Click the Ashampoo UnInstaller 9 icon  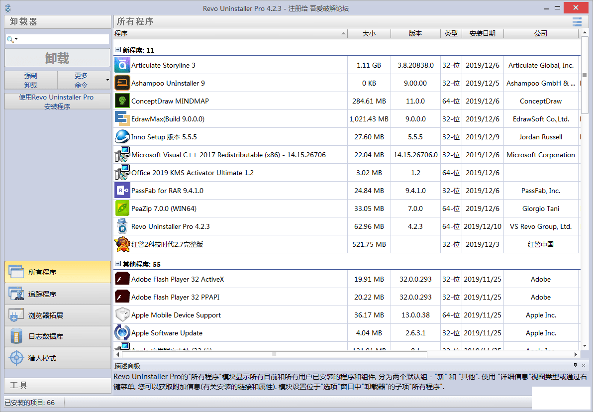[x=122, y=83]
